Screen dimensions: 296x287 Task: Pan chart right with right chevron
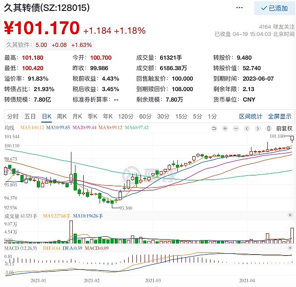[257, 128]
